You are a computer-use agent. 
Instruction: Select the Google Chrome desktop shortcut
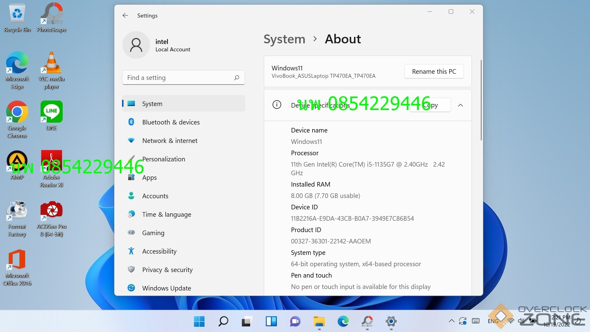(x=17, y=120)
